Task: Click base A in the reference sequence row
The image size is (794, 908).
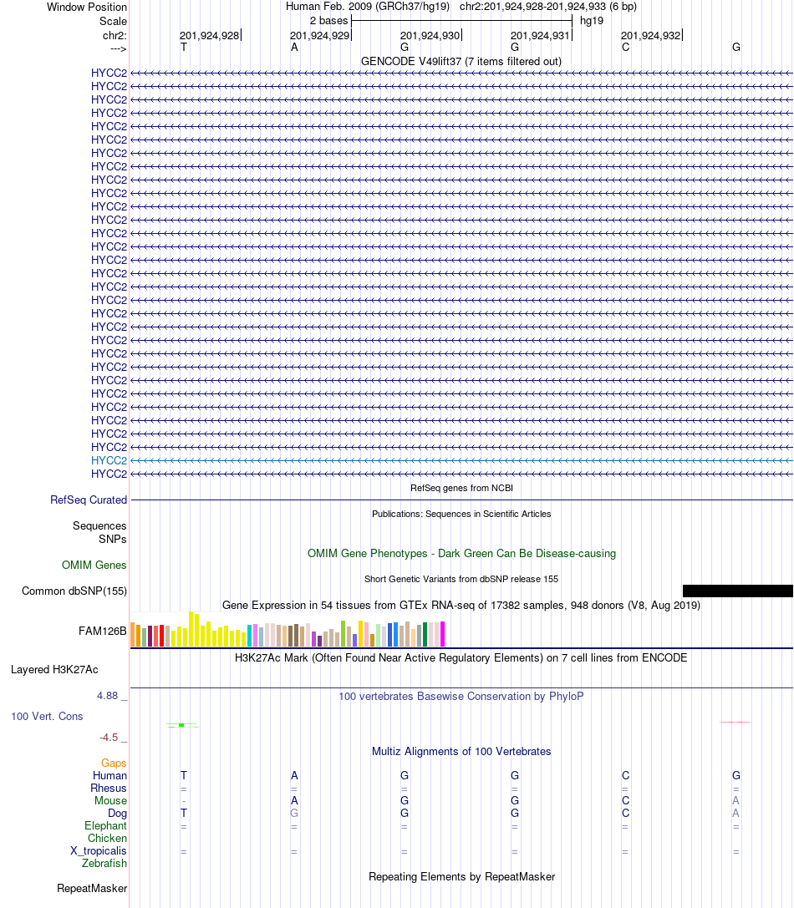Action: (x=294, y=47)
